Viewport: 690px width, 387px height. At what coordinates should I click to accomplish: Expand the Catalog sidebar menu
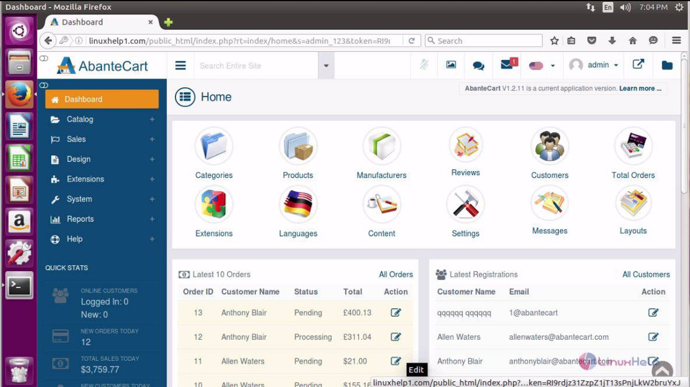[102, 119]
